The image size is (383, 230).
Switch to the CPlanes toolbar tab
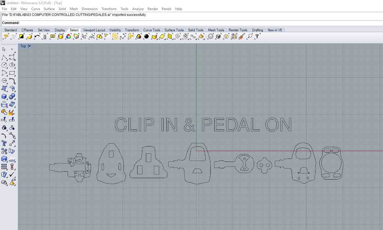27,30
